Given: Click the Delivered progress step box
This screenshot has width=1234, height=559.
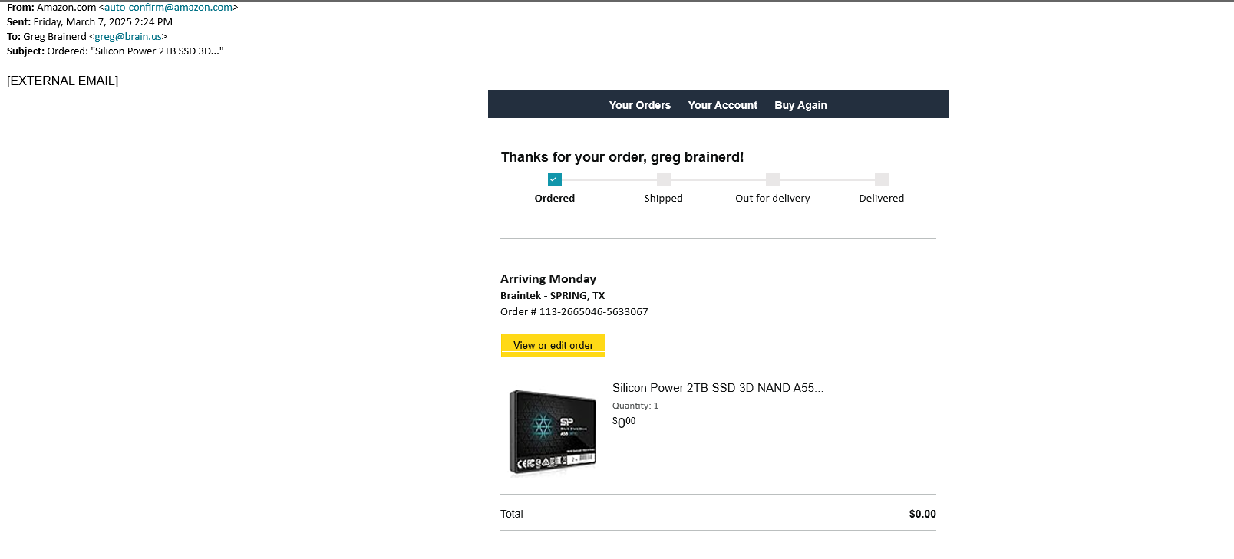Looking at the screenshot, I should click(x=882, y=179).
